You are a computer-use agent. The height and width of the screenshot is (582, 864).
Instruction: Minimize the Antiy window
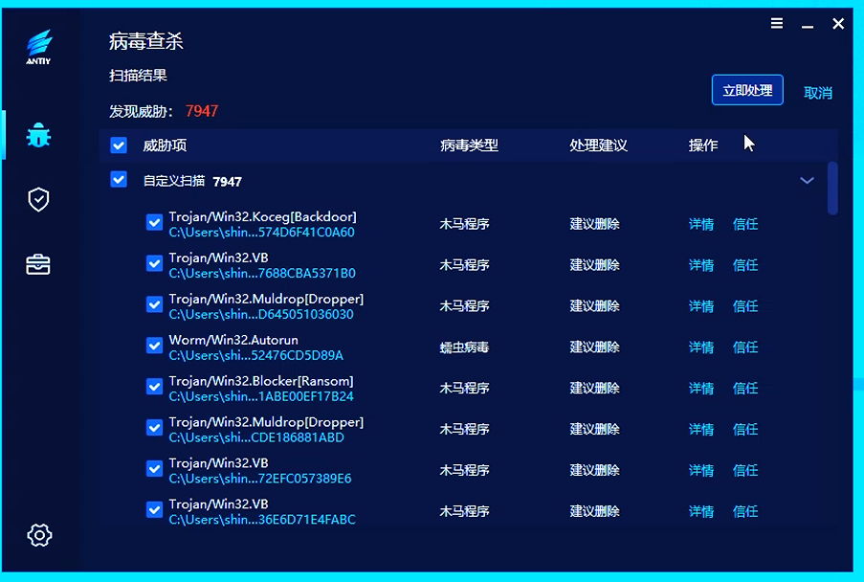[x=808, y=25]
